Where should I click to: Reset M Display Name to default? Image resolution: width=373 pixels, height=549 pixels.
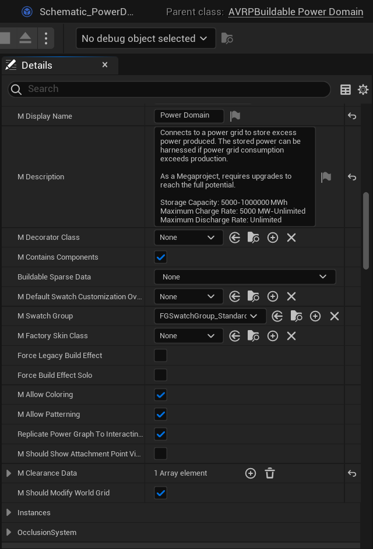pos(352,116)
